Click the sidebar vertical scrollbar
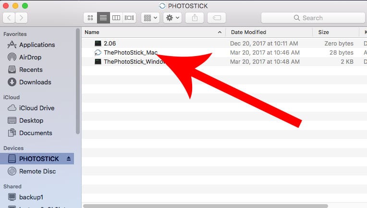This screenshot has height=208, width=367. pos(78,81)
